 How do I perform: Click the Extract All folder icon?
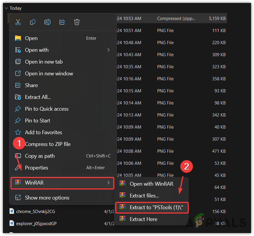[18, 97]
